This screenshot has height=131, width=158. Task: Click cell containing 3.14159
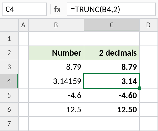tap(56, 81)
